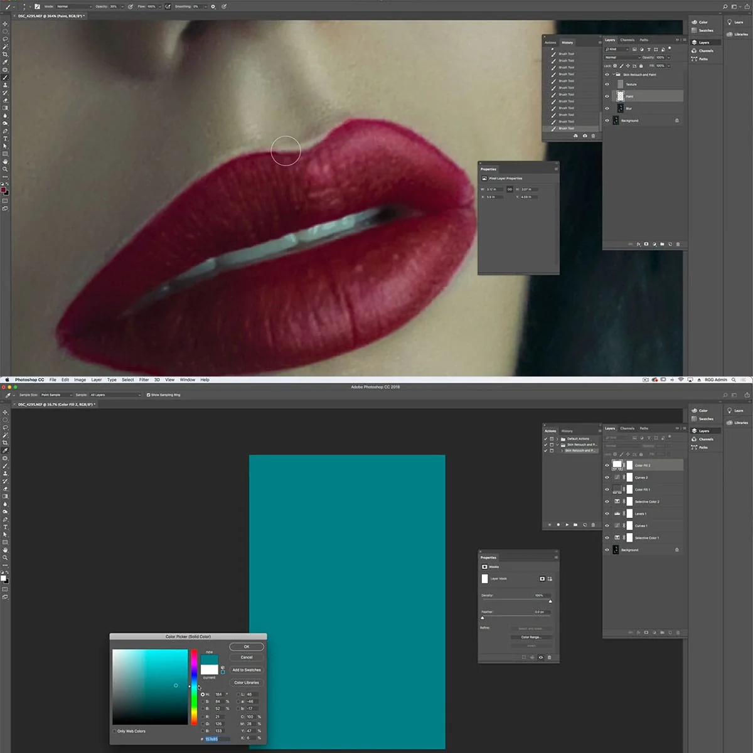Hide the Background layer with its eye toggle
The height and width of the screenshot is (753, 753).
607,550
